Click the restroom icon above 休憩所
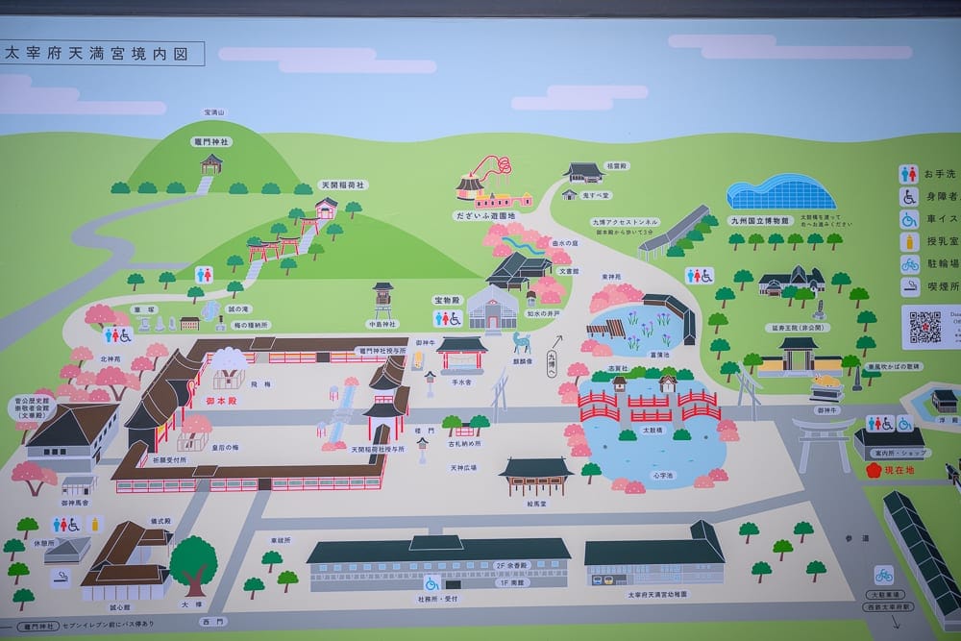The height and width of the screenshot is (641, 961). coord(66,525)
